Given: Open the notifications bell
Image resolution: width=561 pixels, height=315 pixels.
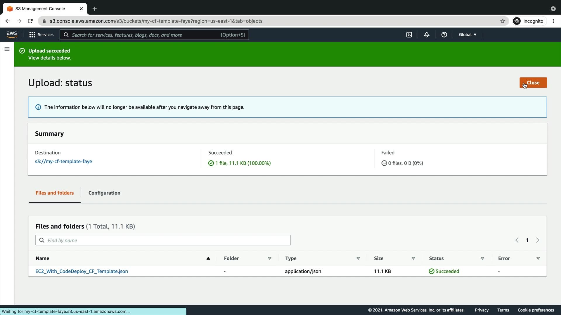Looking at the screenshot, I should pos(427,35).
